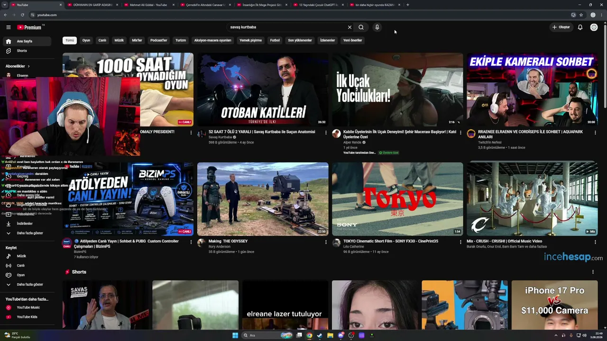Open the Twitch'in Nefesi channel link

(x=489, y=143)
